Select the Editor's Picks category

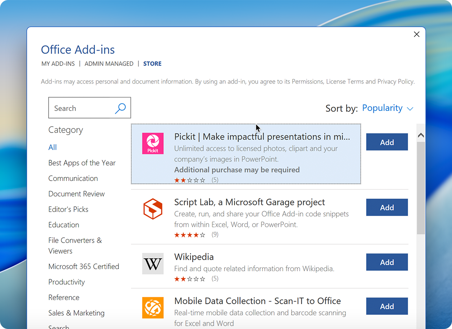68,209
